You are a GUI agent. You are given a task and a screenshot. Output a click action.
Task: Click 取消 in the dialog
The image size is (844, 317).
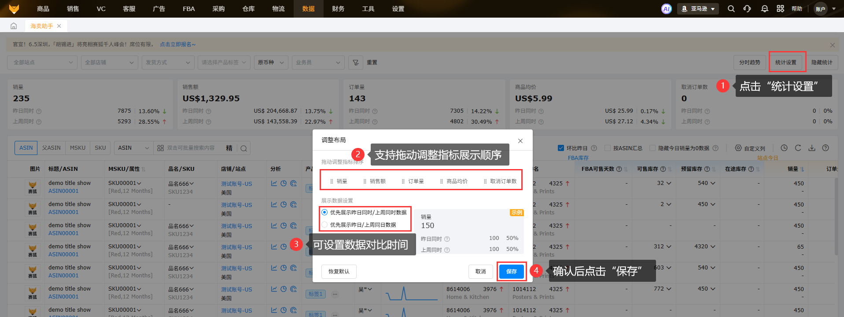[x=481, y=272]
